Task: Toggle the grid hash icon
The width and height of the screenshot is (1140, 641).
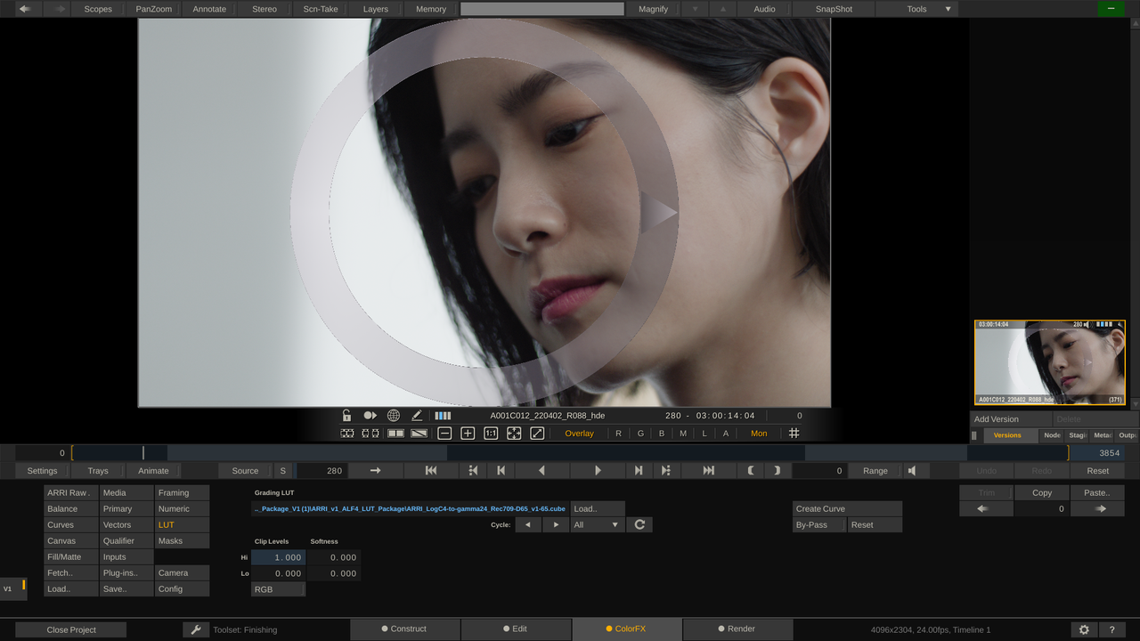Action: coord(794,434)
